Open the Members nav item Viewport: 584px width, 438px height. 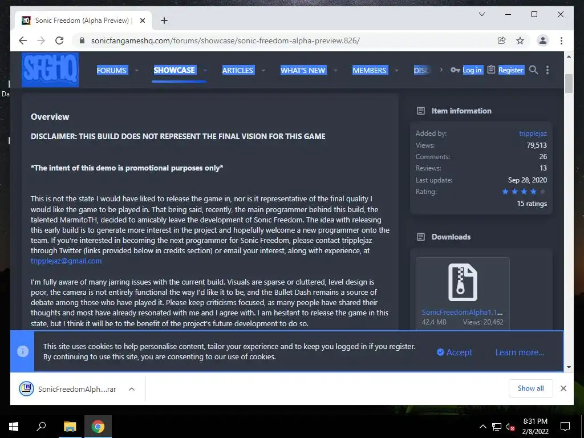(x=370, y=70)
